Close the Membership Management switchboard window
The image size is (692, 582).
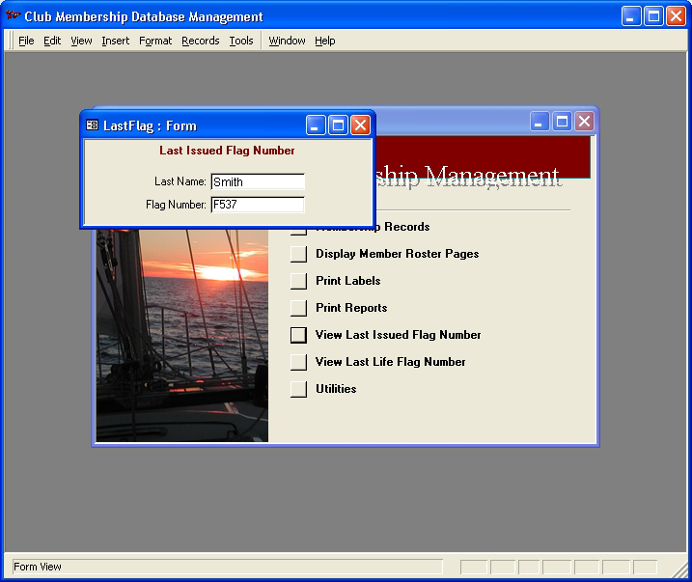click(584, 121)
